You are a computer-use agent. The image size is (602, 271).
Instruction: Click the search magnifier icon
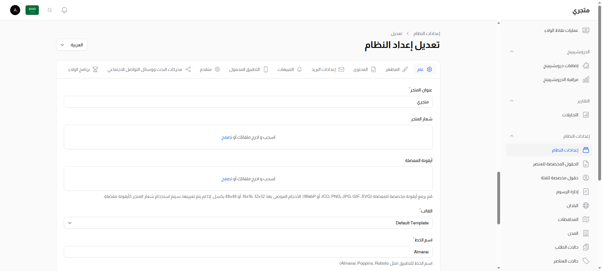(x=50, y=10)
